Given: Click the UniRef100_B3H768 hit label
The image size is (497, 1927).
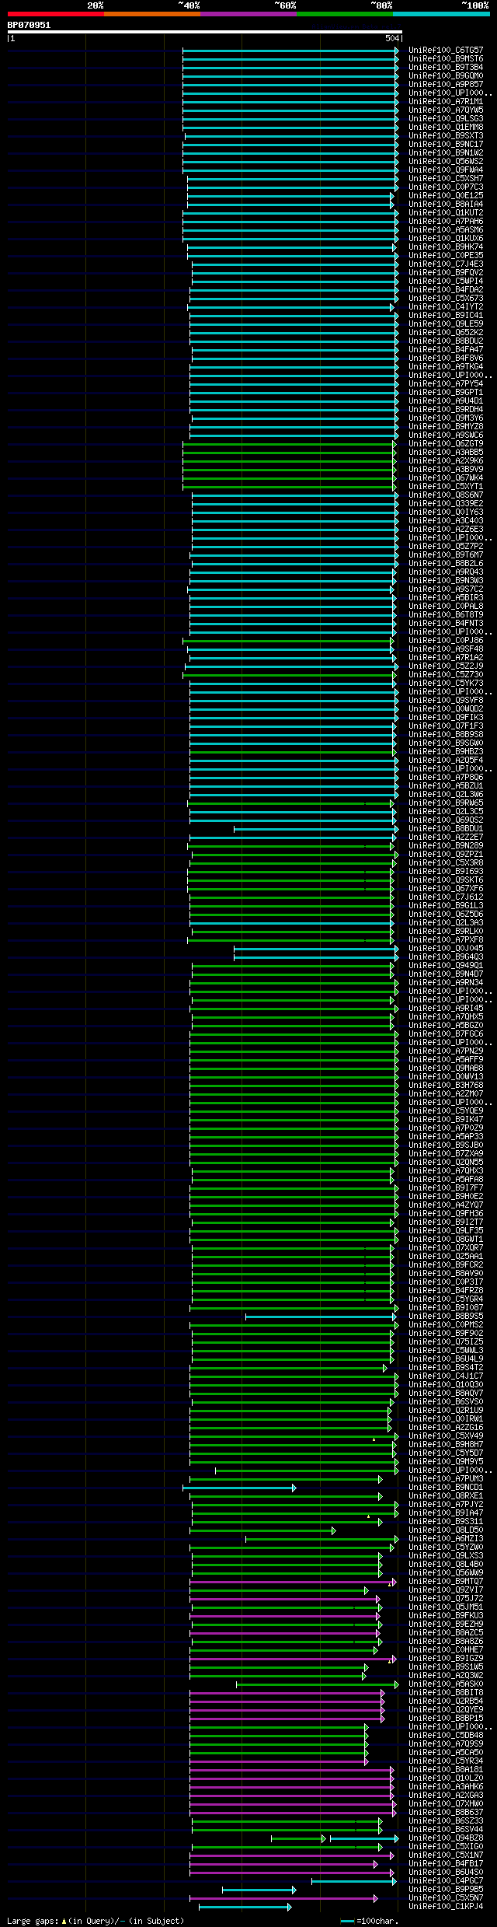Looking at the screenshot, I should [446, 1085].
